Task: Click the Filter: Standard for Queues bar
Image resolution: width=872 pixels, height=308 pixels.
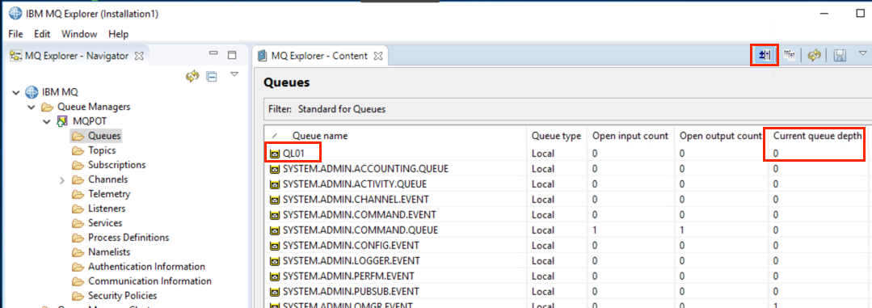Action: coord(567,109)
